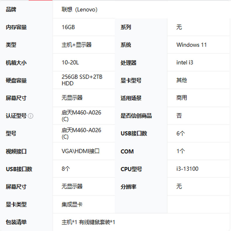Select the 商用 value
Viewport: 231px width, 231px height.
pyautogui.click(x=182, y=98)
